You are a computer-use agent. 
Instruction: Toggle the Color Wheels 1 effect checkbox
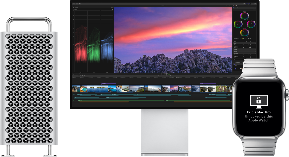tap(233, 8)
